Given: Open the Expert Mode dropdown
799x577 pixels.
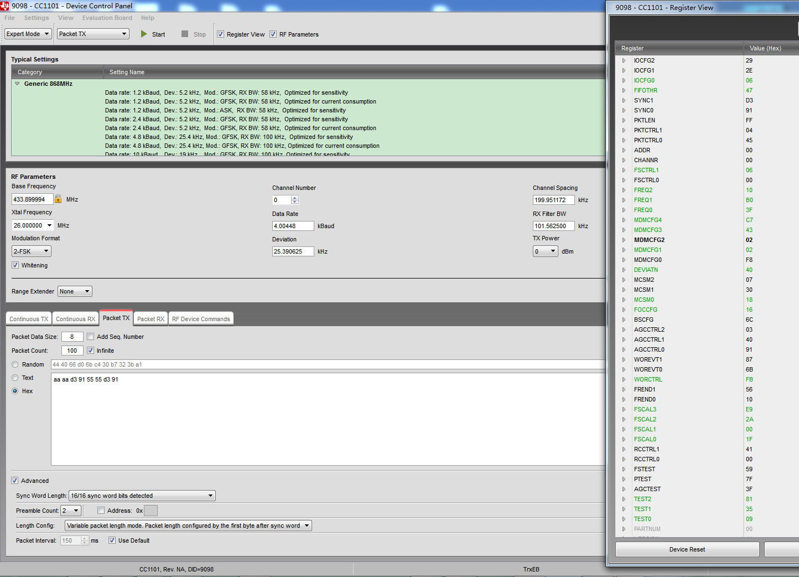Looking at the screenshot, I should pyautogui.click(x=28, y=34).
